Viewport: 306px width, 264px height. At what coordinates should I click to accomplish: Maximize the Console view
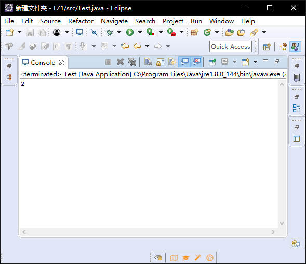[277, 61]
